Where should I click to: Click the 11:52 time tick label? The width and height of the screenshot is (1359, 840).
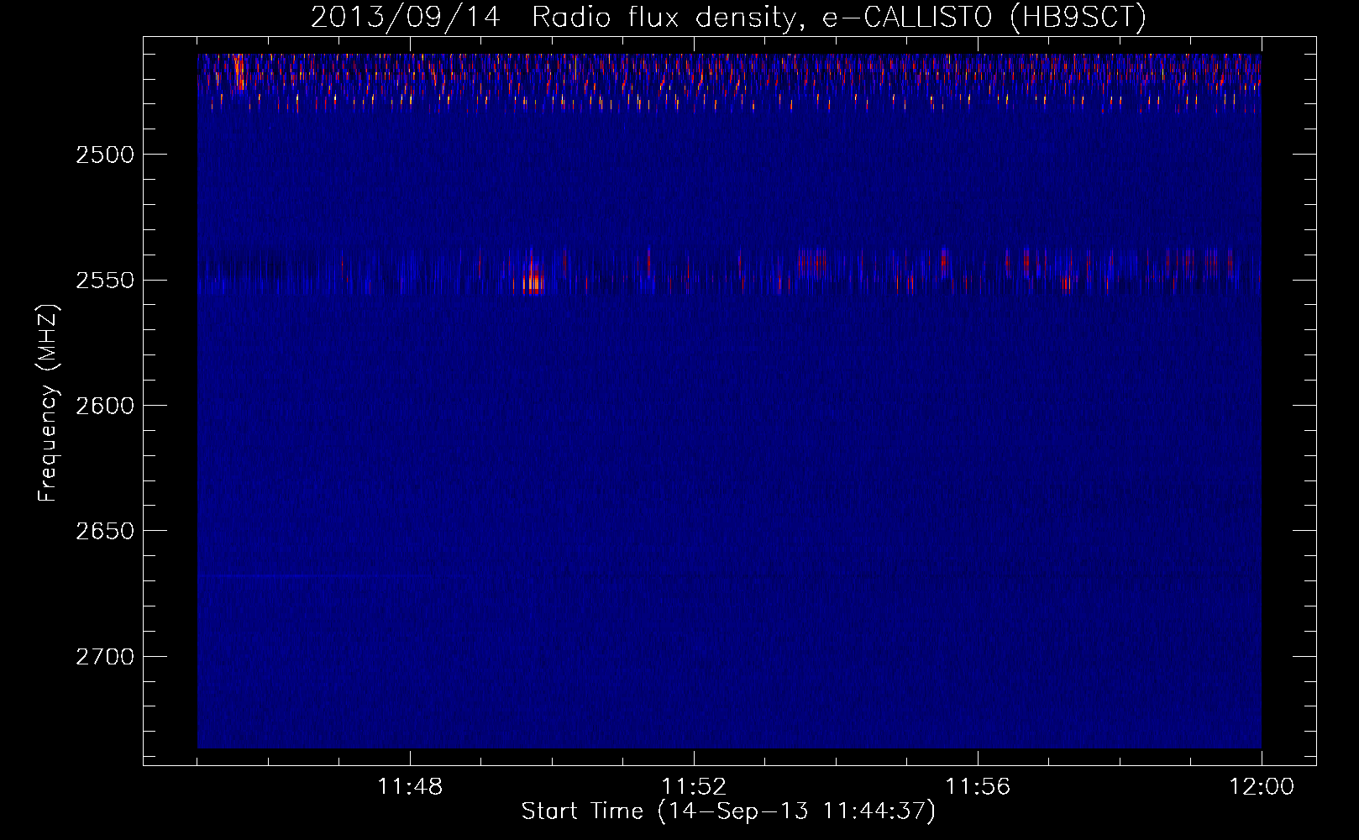point(694,787)
